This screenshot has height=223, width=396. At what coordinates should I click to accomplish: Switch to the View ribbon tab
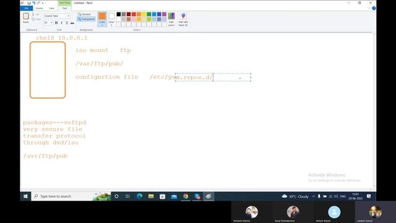(51, 8)
